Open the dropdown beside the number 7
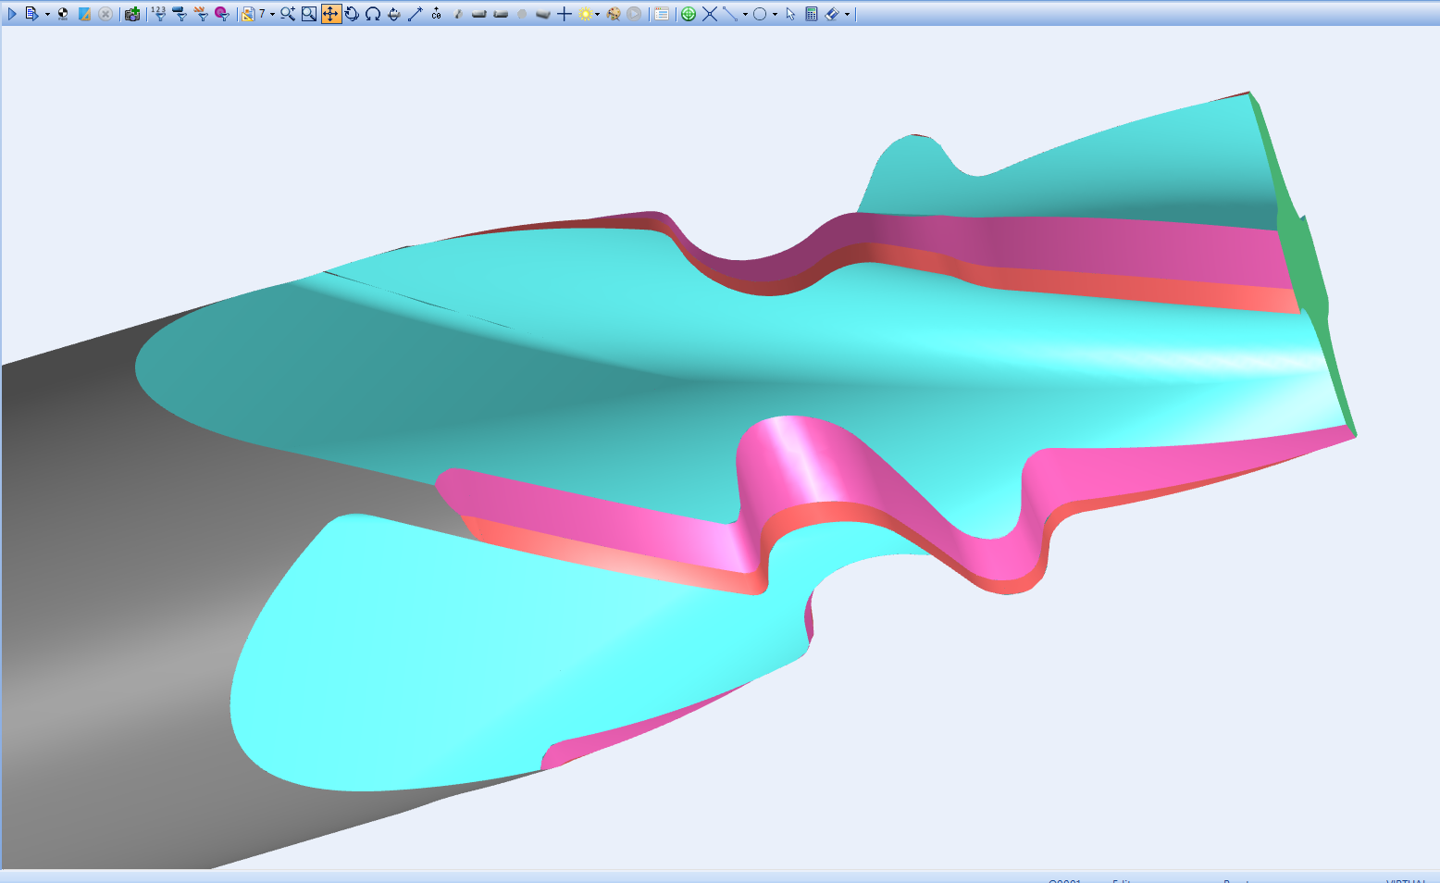The image size is (1440, 883). tap(272, 14)
